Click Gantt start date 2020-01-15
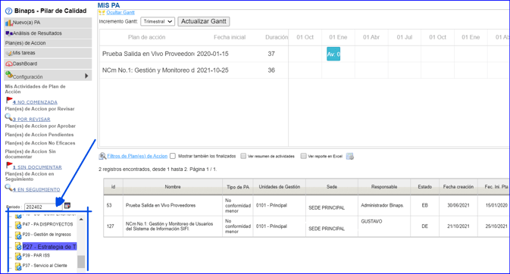The height and width of the screenshot is (274, 510). [213, 54]
